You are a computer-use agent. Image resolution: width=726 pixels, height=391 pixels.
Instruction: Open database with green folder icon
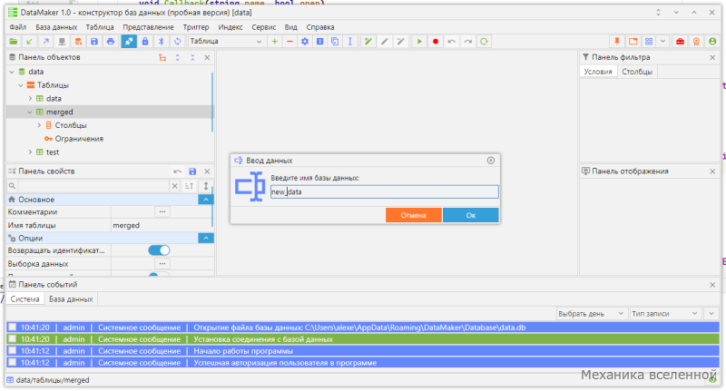pyautogui.click(x=14, y=42)
